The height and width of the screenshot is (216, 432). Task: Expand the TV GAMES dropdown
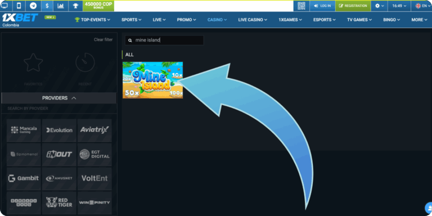click(359, 20)
